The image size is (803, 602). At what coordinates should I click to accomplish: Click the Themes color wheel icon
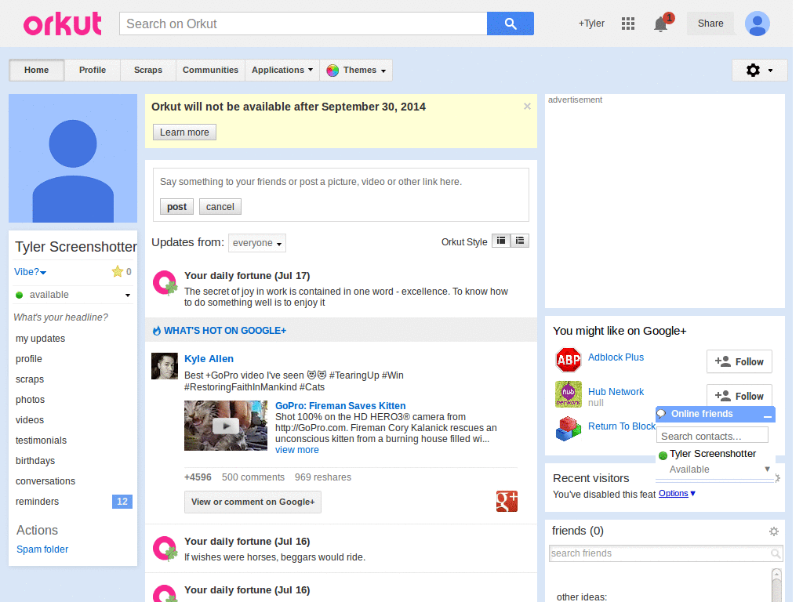click(332, 70)
